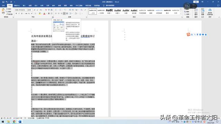Toggle character border A icon
This screenshot has width=221, height=124.
point(51,10)
